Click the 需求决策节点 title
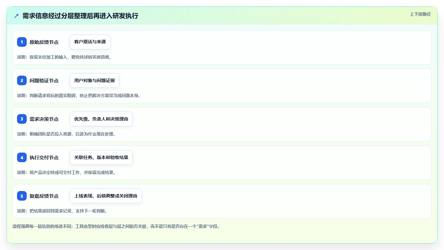Viewport: 444px width, 250px height. (x=44, y=119)
